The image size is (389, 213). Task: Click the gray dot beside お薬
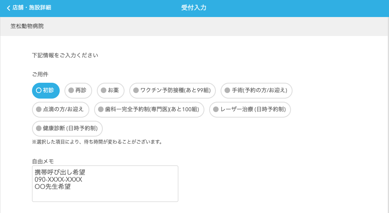coord(104,91)
